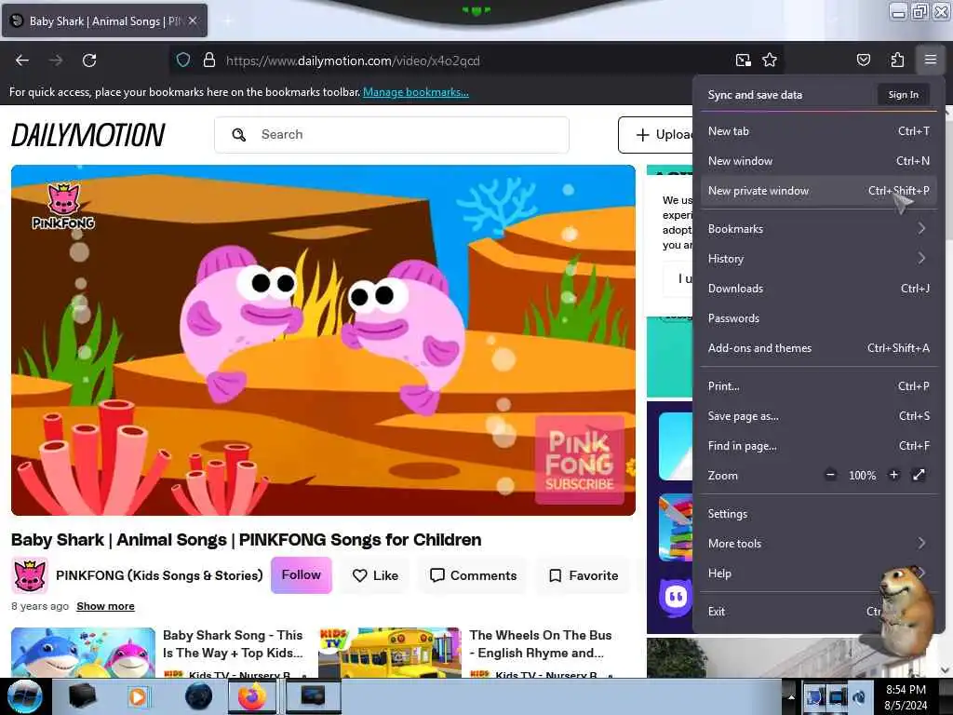953x715 pixels.
Task: Click into the Dailymotion Search field
Action: point(392,134)
